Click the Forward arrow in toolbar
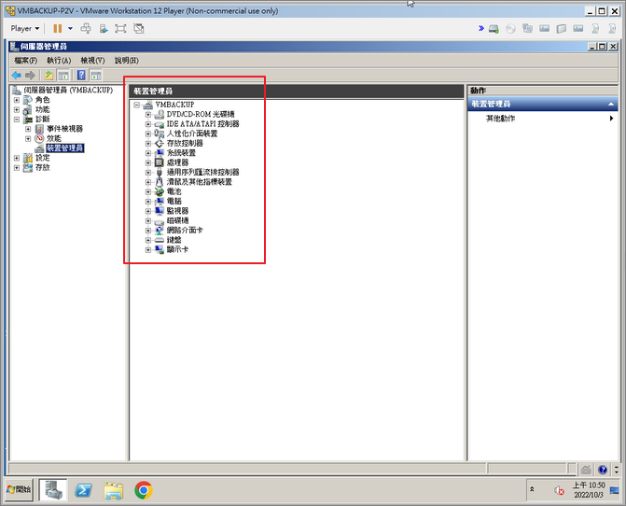The height and width of the screenshot is (506, 626). [x=31, y=75]
